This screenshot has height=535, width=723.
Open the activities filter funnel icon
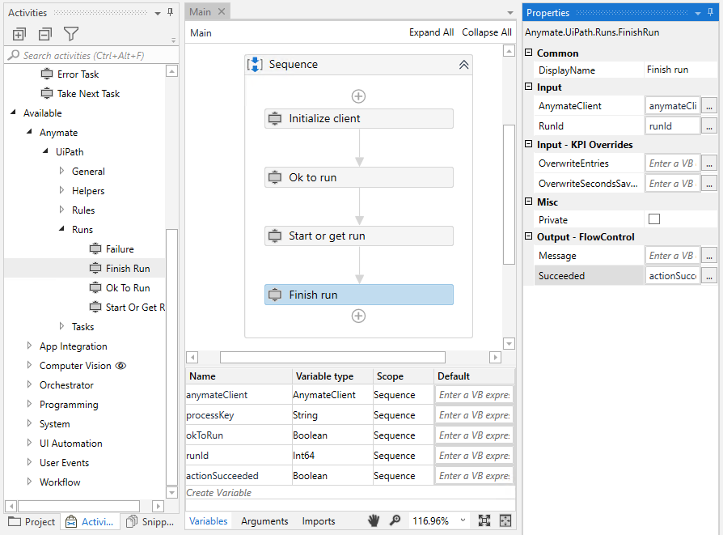(x=71, y=34)
